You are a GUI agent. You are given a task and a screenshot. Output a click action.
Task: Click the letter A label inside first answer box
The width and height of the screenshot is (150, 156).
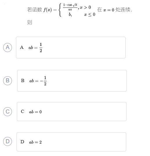(x=22, y=47)
